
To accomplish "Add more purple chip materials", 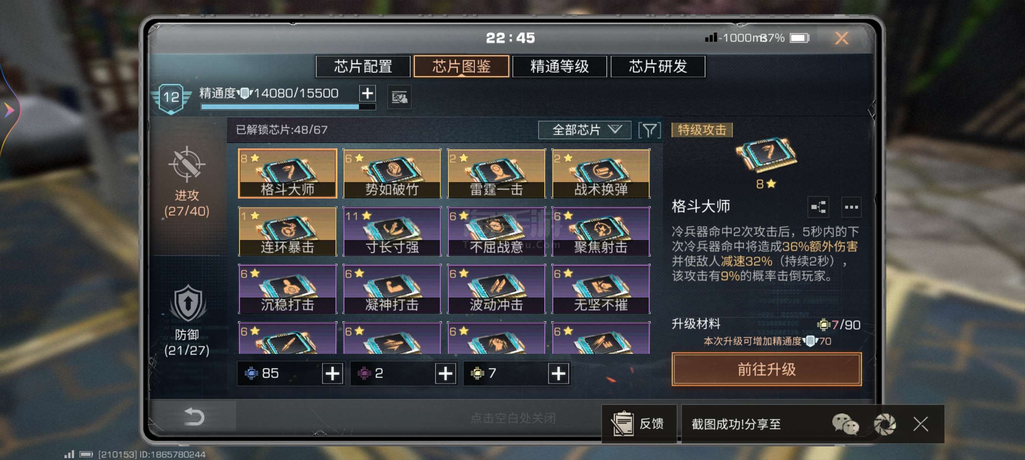I will [445, 373].
